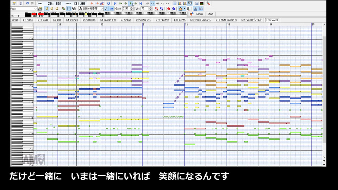The width and height of the screenshot is (338, 190).
Task: Zoom in horizontally with red magnifier
Action: coord(156,8)
